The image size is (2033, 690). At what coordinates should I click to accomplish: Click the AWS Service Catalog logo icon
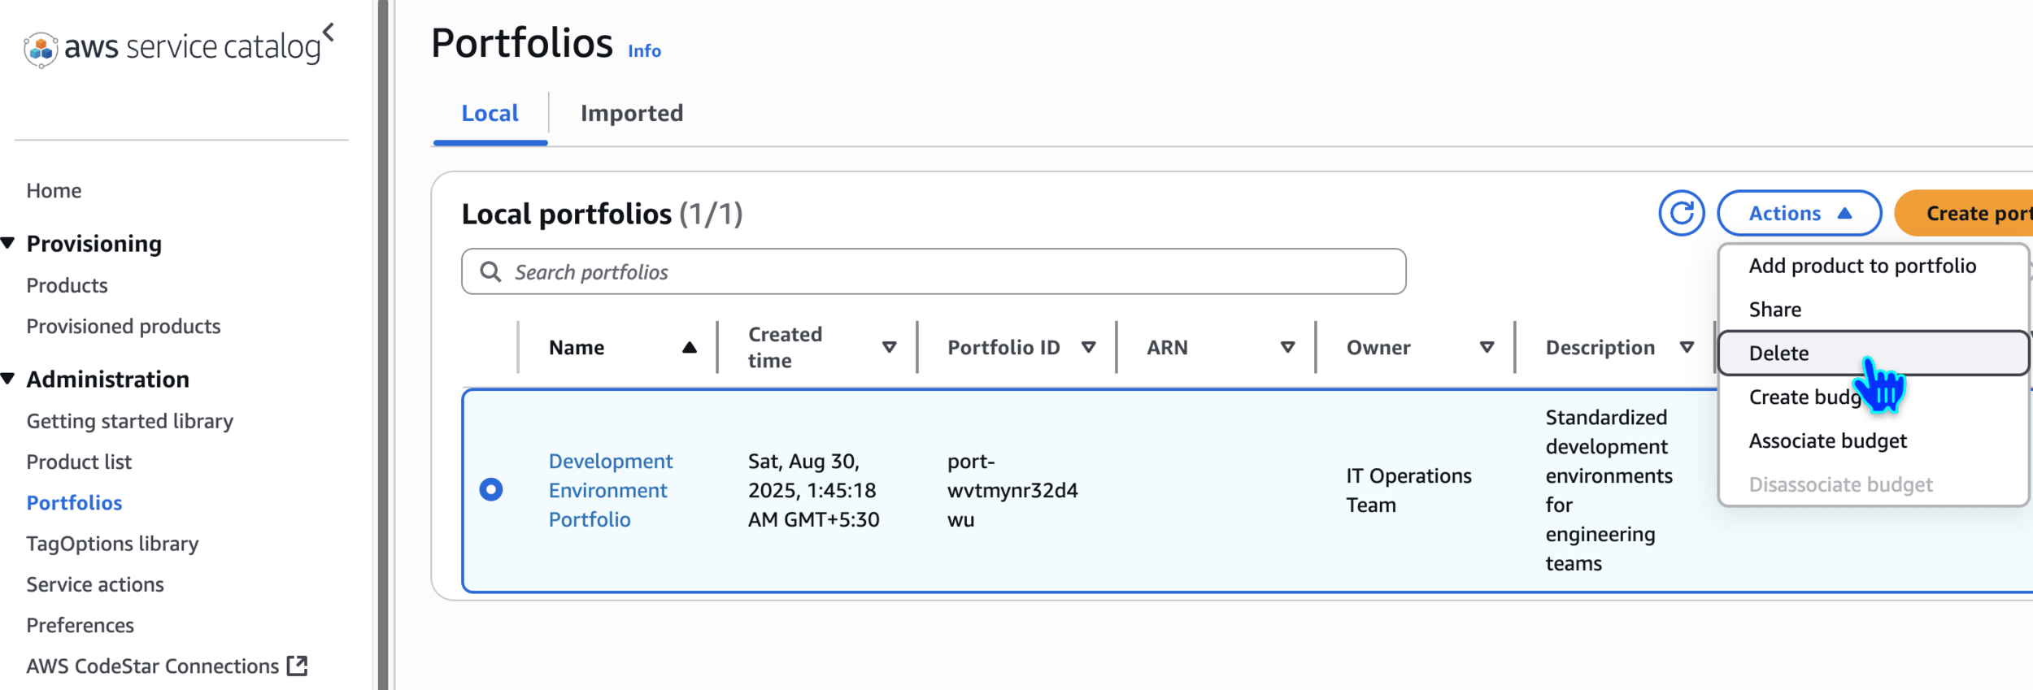41,50
